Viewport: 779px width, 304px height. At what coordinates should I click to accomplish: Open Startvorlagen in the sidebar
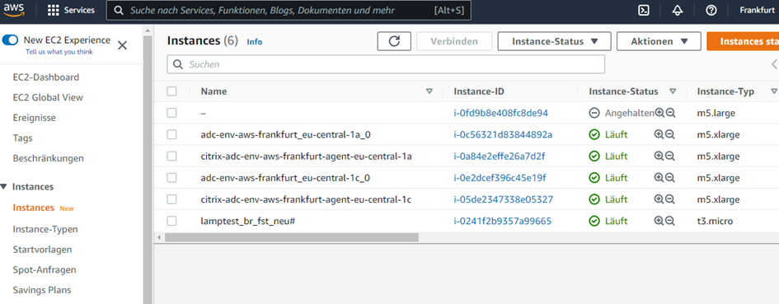pos(42,250)
